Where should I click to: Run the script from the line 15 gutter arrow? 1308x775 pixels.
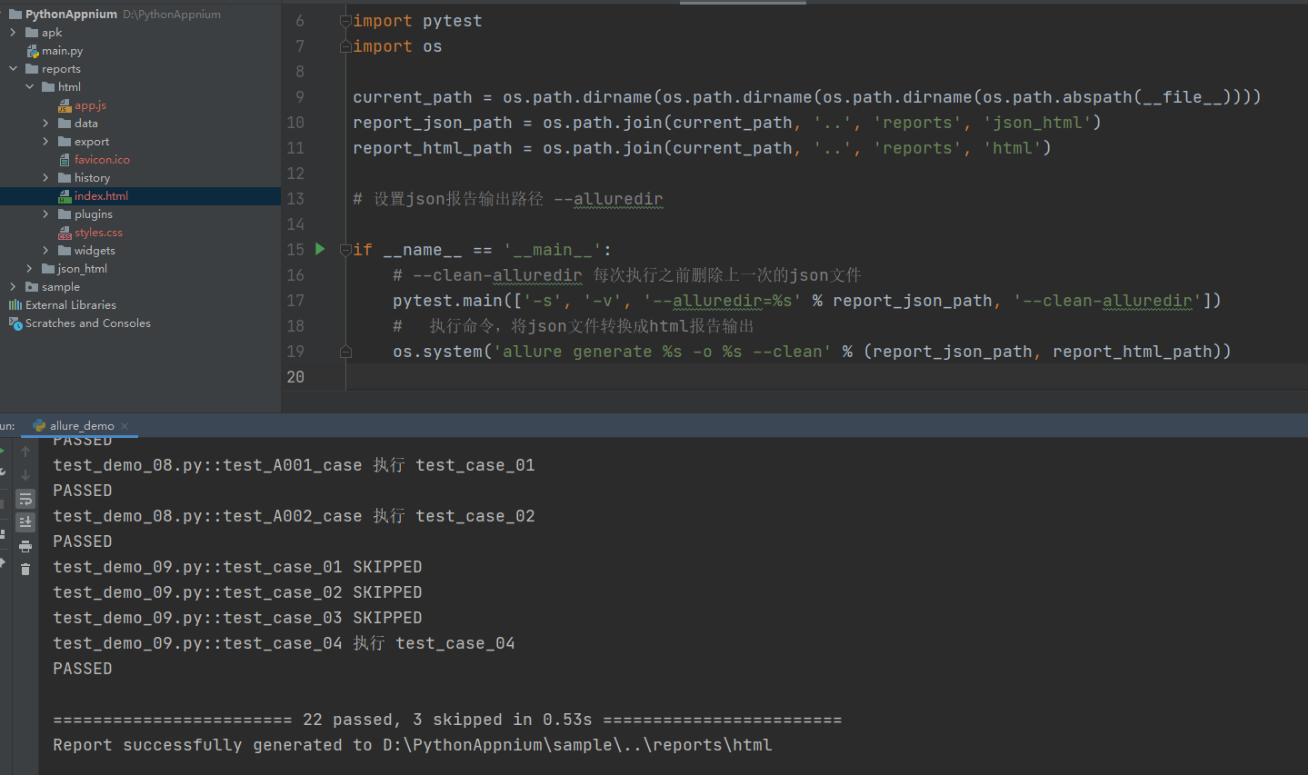(x=320, y=249)
